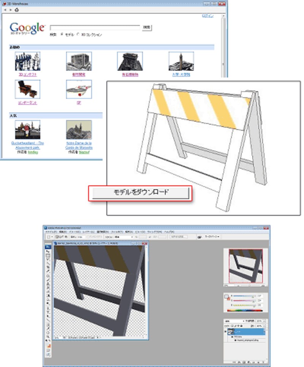Select the 3D コレクション radio button
The height and width of the screenshot is (367, 304).
pyautogui.click(x=78, y=35)
